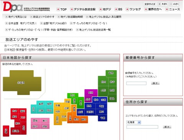The width and height of the screenshot is (184, 140).
Task: Open the ワンセグ navigation item
Action: [x=133, y=9]
